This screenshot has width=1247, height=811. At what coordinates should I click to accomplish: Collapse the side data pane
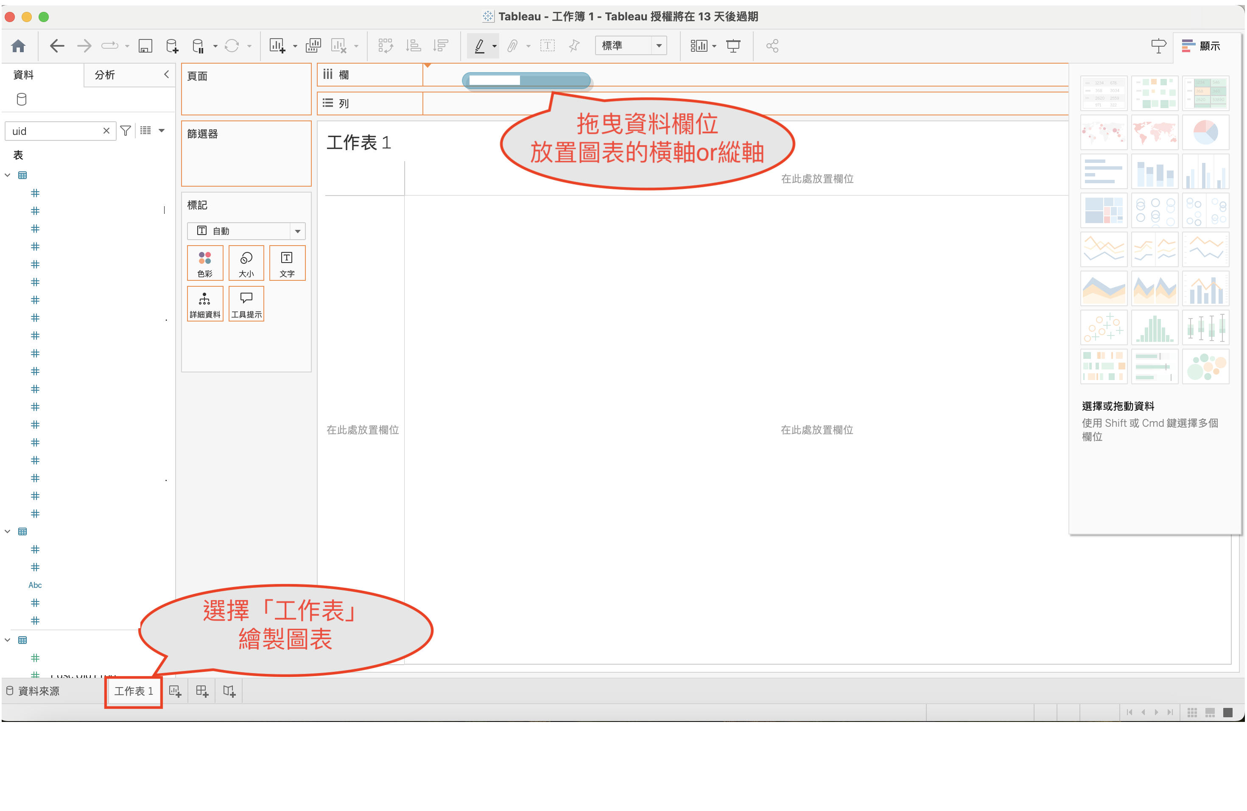point(167,74)
